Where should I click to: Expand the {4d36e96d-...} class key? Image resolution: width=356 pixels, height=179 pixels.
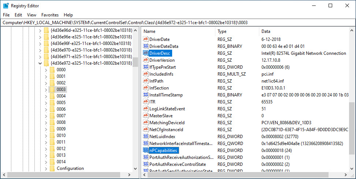(x=40, y=30)
